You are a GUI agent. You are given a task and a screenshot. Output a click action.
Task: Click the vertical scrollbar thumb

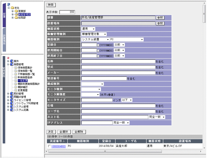[204, 14]
